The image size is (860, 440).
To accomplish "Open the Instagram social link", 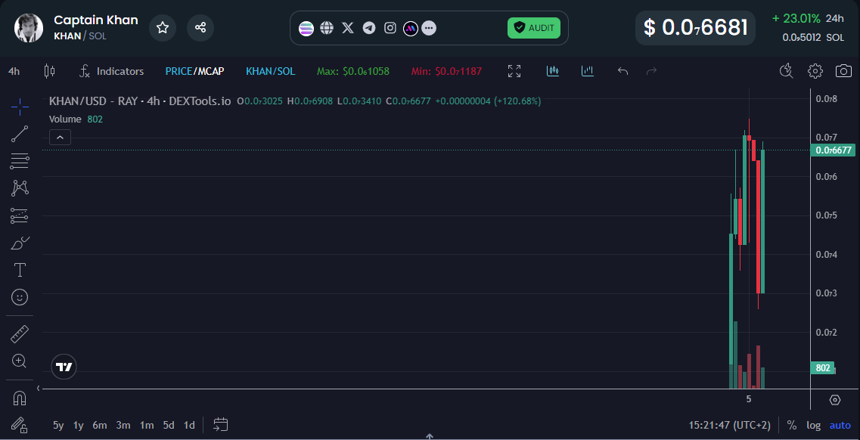I will pyautogui.click(x=390, y=28).
